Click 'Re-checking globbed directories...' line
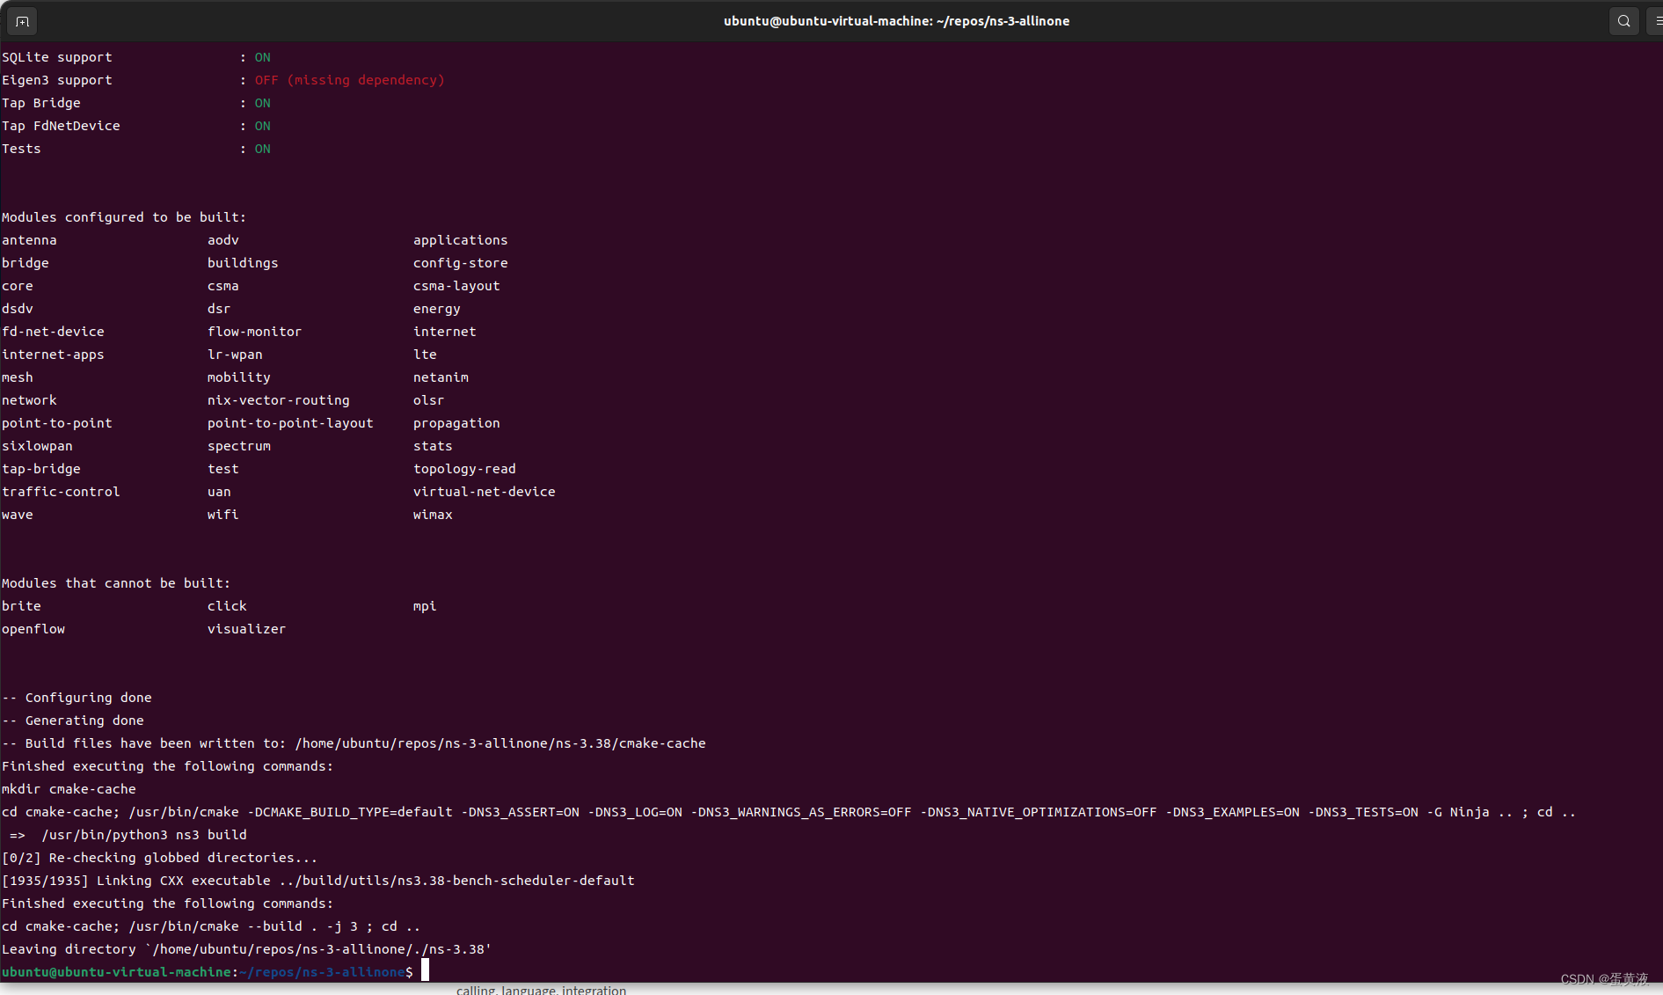Viewport: 1663px width, 995px height. 159,858
